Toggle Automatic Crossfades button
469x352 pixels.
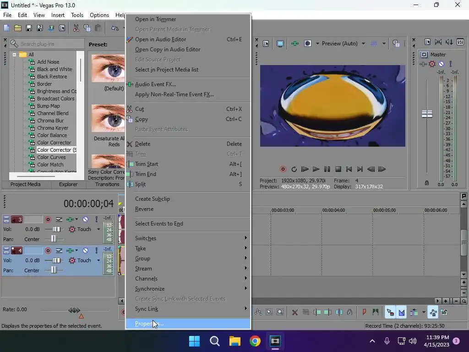tap(402, 312)
